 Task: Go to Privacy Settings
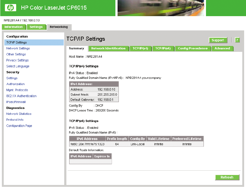(17, 60)
